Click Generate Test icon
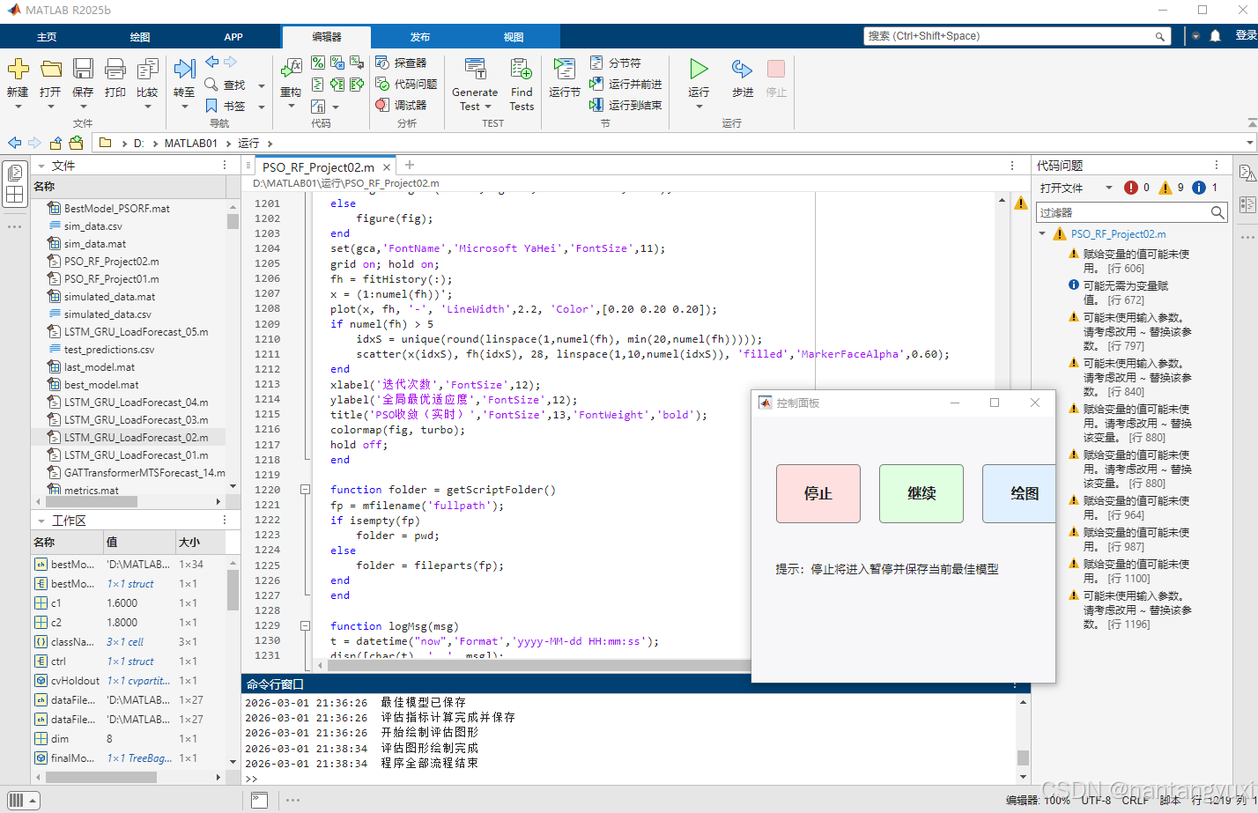This screenshot has width=1258, height=813. pyautogui.click(x=475, y=69)
